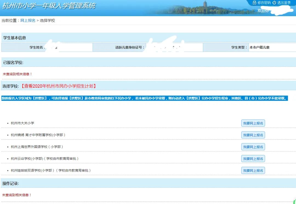
Task: Click the 本市户籍儿童 student type value
Action: pyautogui.click(x=259, y=47)
